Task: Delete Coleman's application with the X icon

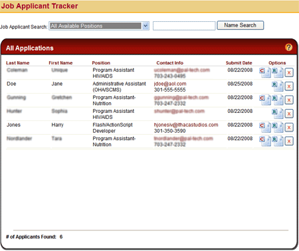Action: click(289, 72)
